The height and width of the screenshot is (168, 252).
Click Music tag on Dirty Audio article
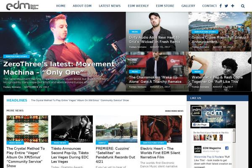135,32
